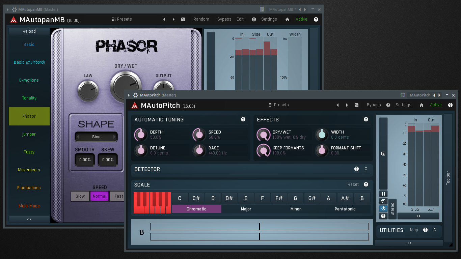
Task: Click the Smooth value field
Action: pyautogui.click(x=85, y=160)
